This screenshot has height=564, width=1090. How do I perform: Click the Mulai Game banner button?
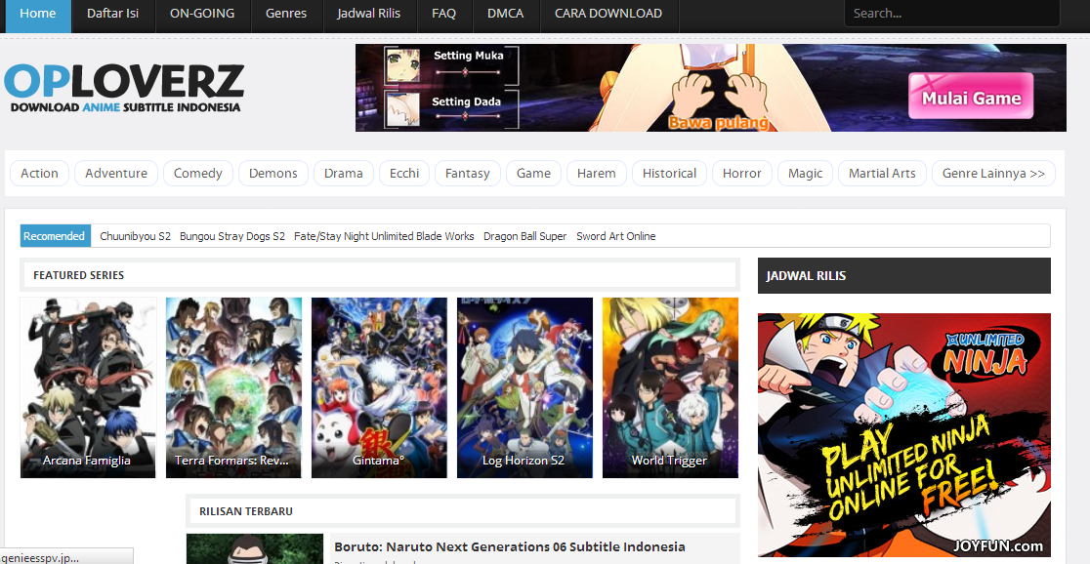pos(971,97)
